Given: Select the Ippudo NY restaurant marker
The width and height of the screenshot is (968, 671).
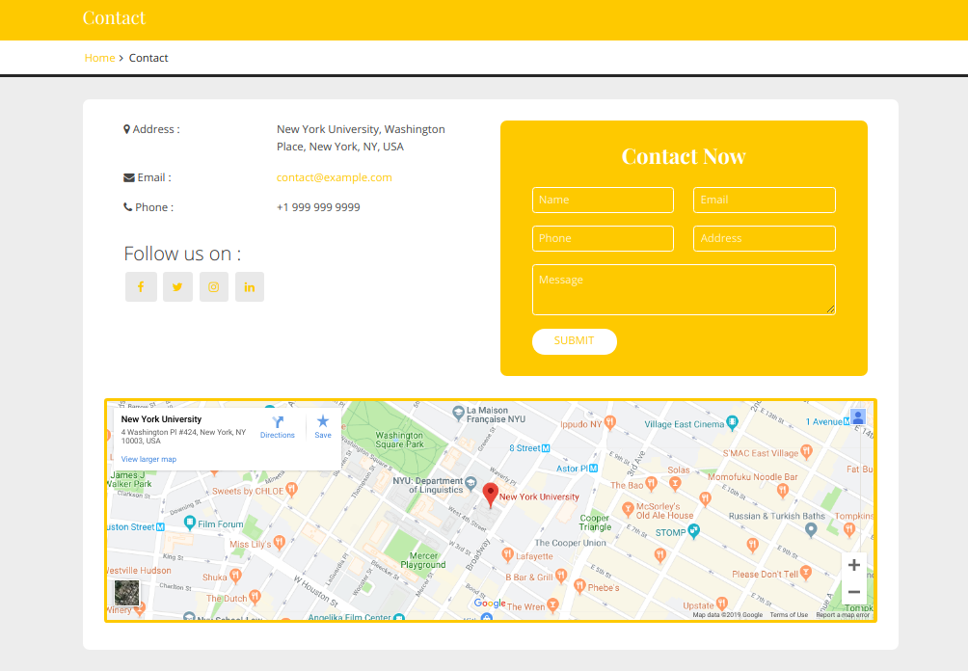Looking at the screenshot, I should click(610, 423).
